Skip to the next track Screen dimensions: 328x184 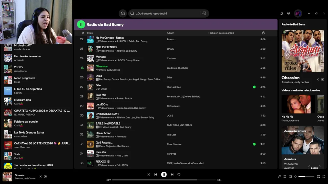[x=172, y=175]
